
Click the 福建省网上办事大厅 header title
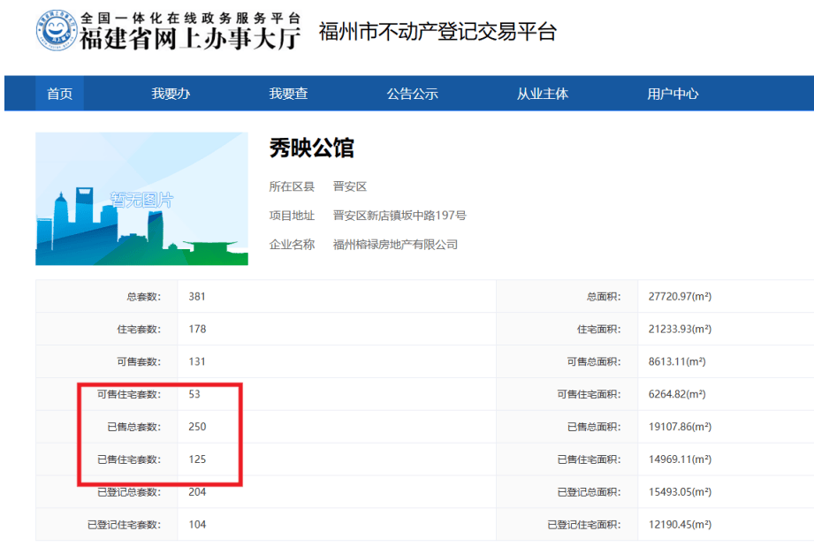click(x=190, y=38)
